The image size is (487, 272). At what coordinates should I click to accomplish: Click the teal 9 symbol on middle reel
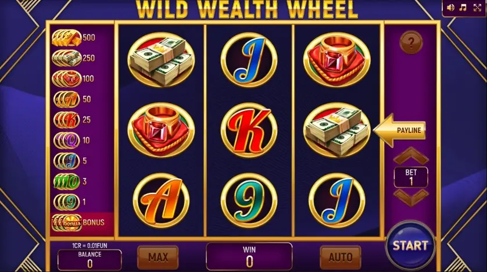tap(249, 201)
